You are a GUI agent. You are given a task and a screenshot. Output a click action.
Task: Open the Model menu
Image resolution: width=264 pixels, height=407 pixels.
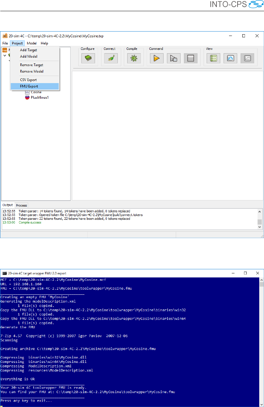[32, 43]
